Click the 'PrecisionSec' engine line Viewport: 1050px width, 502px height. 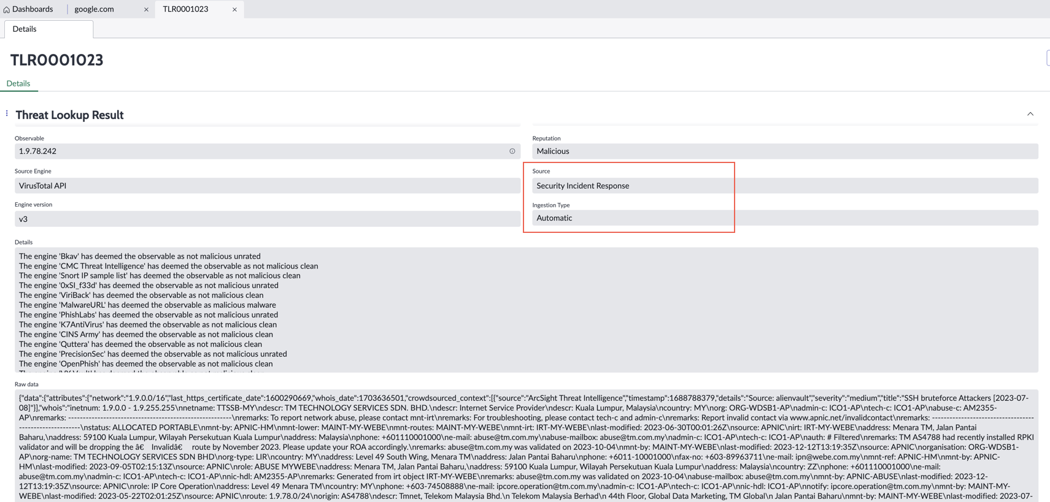point(153,354)
